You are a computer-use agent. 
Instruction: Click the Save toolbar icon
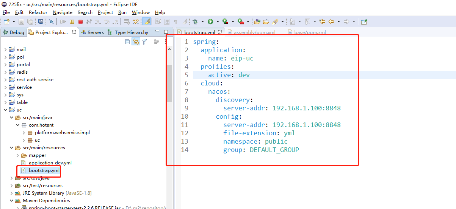coord(21,22)
